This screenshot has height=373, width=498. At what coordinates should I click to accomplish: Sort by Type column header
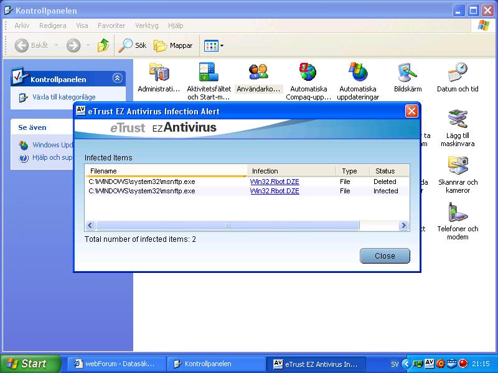coord(352,171)
